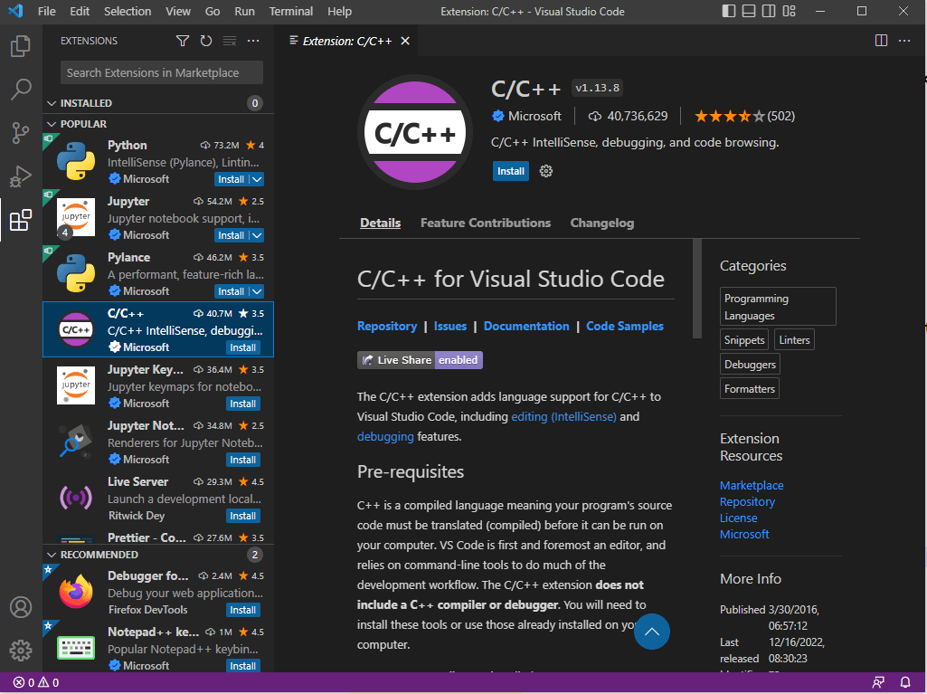
Task: Click the editing (IntelliSense) link
Action: [x=563, y=416]
